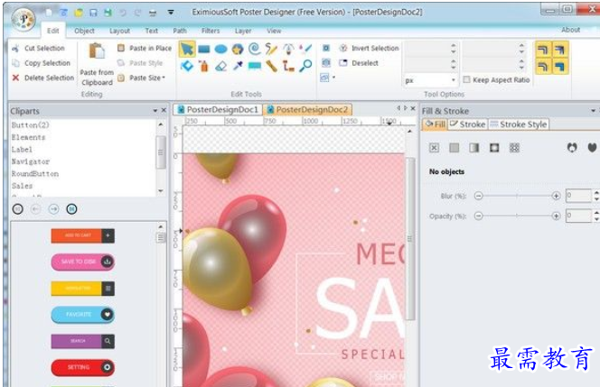Viewport: 600px width, 387px height.
Task: Click the Blur slider track
Action: click(517, 196)
